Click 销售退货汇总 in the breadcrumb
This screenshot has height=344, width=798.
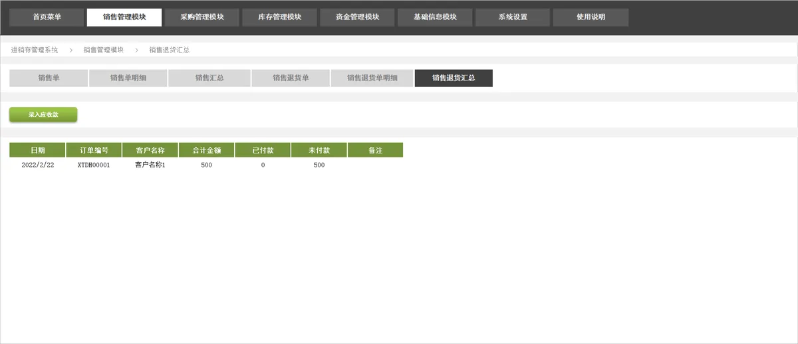(x=169, y=50)
